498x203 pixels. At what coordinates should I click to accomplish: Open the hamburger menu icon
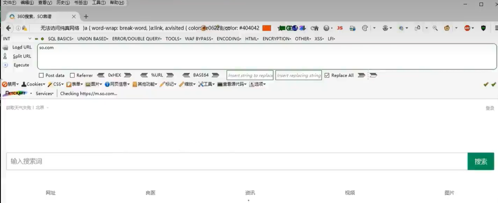pyautogui.click(x=496, y=28)
